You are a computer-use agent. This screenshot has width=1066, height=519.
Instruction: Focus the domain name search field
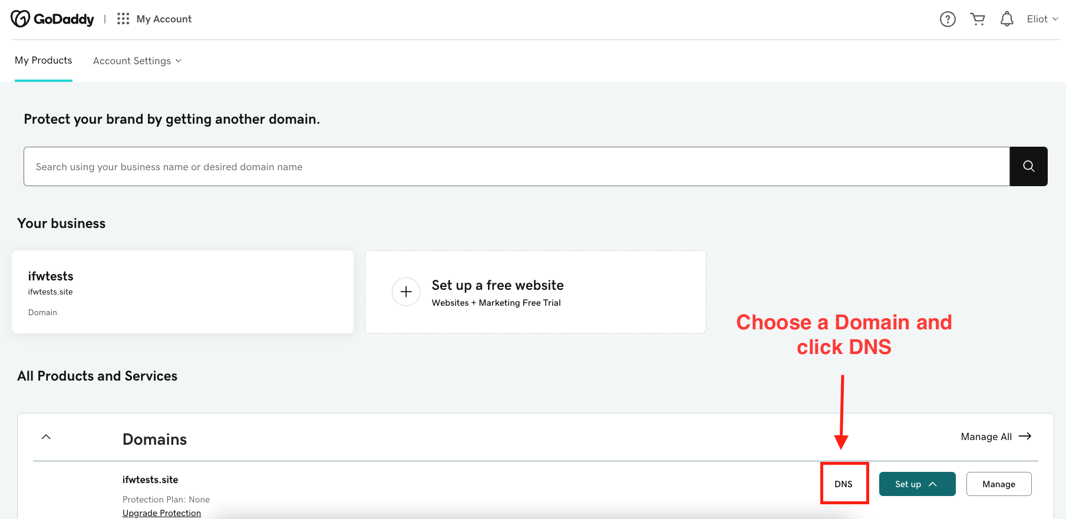click(x=517, y=166)
